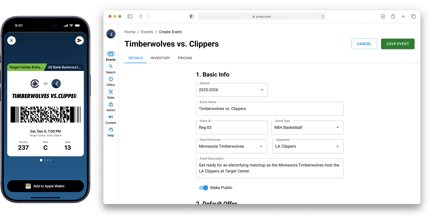Go forward with the browser forward arrow
This screenshot has height=219, width=433.
[x=149, y=16]
